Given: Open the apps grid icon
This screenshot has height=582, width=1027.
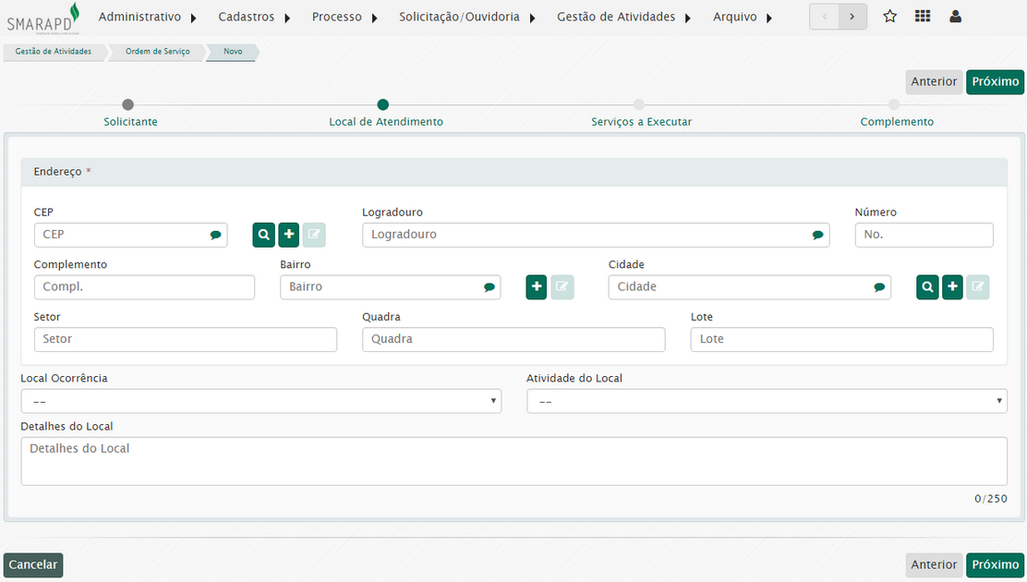Looking at the screenshot, I should [x=922, y=17].
